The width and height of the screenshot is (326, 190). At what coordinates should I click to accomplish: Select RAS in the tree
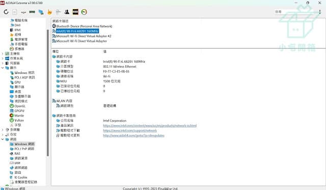coord(15,154)
